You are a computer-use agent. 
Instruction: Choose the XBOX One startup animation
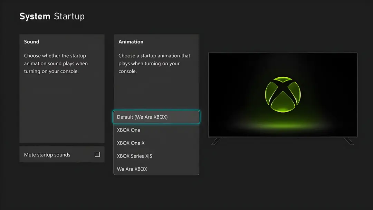click(156, 130)
